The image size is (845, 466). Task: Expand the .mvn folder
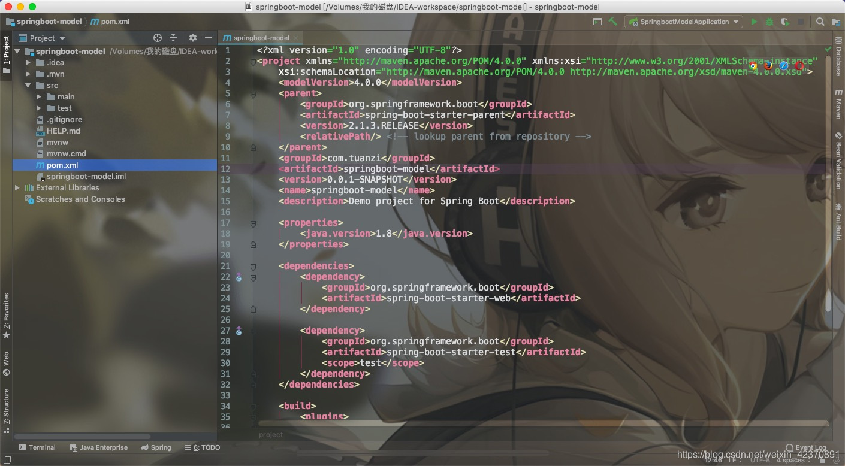pos(28,74)
